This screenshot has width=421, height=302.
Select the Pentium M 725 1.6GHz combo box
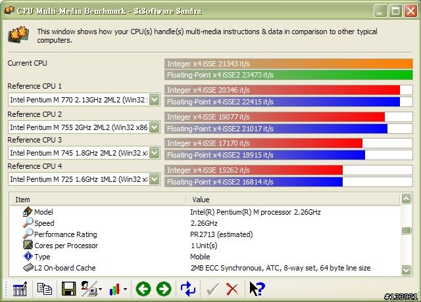[84, 179]
